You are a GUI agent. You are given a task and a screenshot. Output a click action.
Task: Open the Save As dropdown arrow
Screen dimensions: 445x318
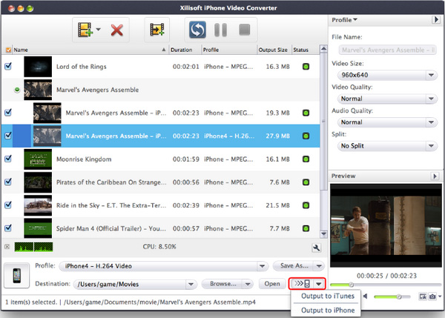319,266
